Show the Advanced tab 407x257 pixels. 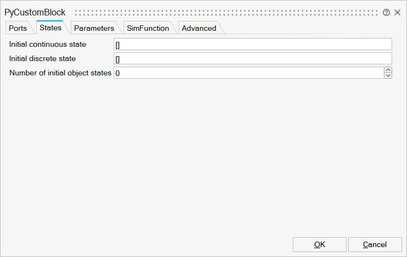tap(199, 28)
